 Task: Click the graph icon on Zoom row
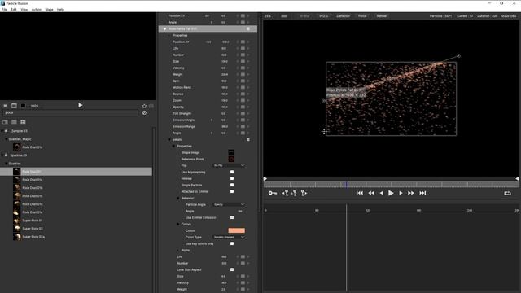243,100
